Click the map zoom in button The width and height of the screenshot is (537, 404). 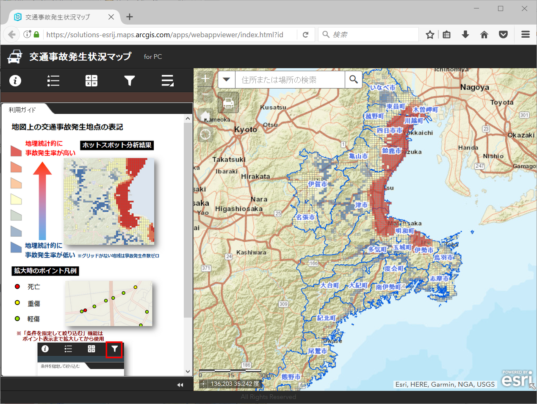[205, 79]
